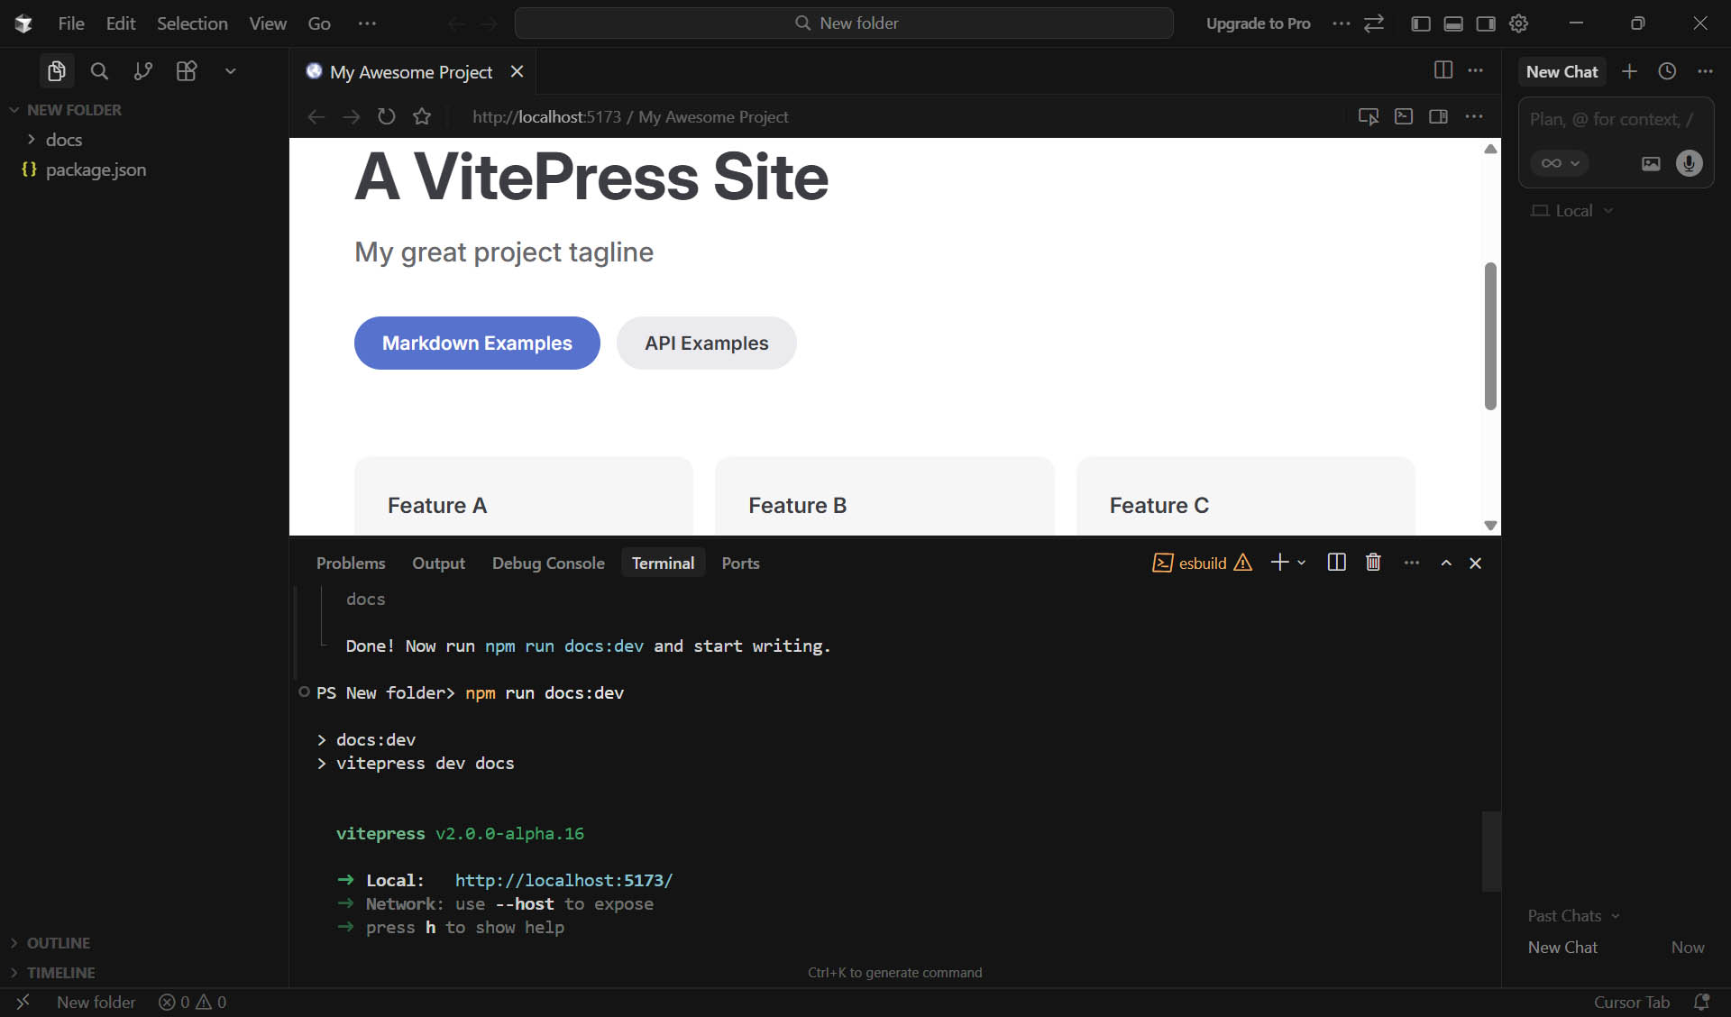Split the terminal panel
Viewport: 1731px width, 1017px height.
click(1336, 563)
